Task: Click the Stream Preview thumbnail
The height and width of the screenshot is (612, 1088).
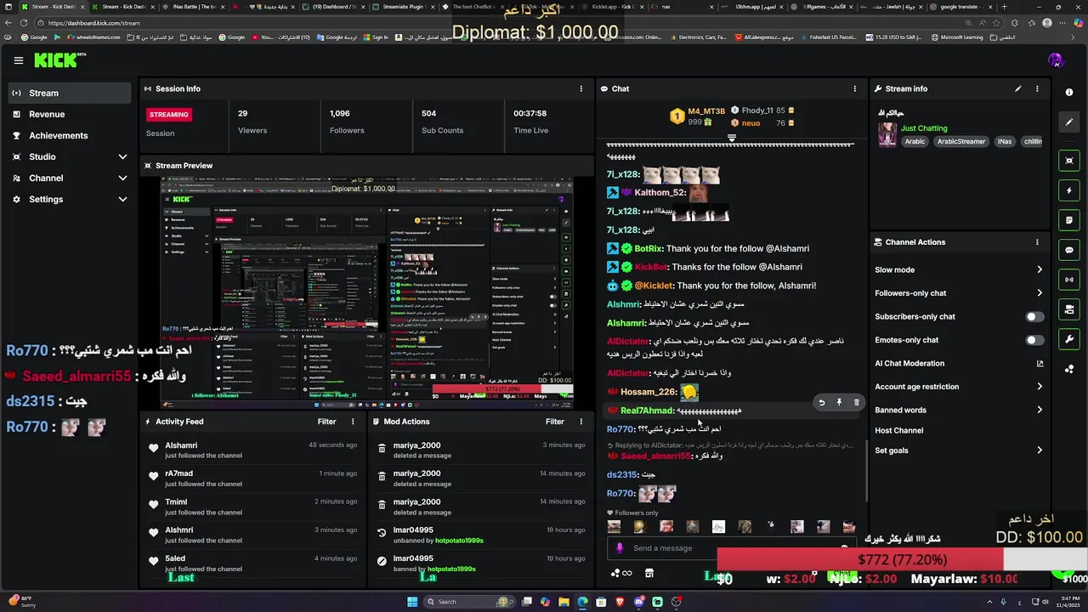Action: [367, 293]
